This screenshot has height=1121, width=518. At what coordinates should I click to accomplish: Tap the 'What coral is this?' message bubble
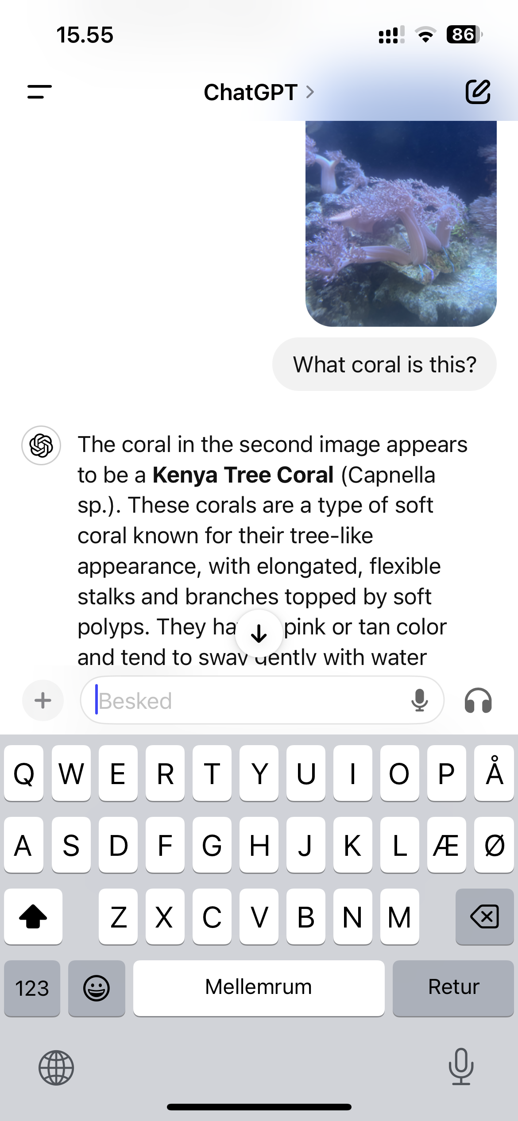[x=384, y=364]
